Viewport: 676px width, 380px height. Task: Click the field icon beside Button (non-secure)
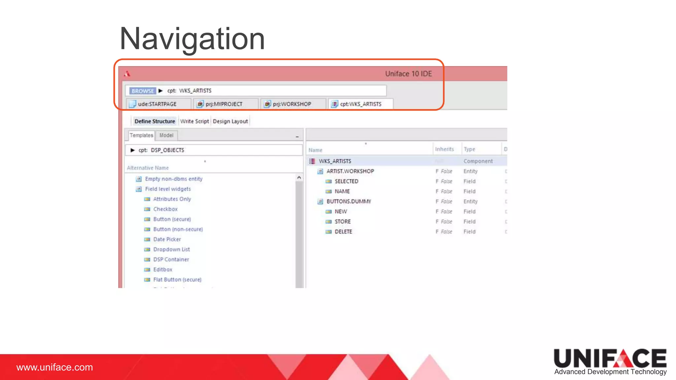click(147, 229)
